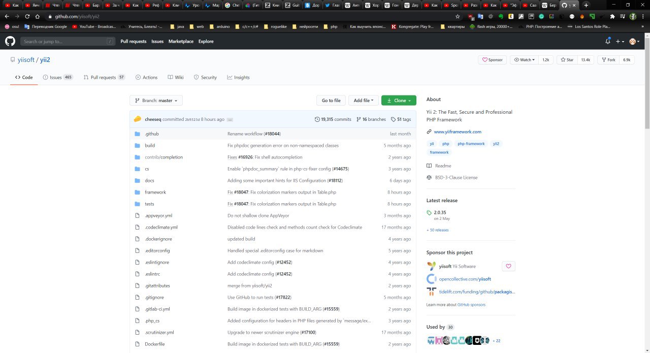Open the Watch dropdown
Viewport: 650px width, 353px height.
tap(524, 59)
